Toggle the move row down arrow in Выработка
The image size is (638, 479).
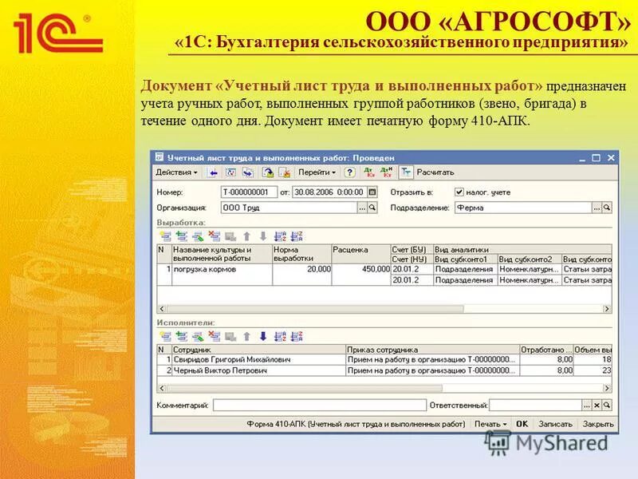coord(263,236)
